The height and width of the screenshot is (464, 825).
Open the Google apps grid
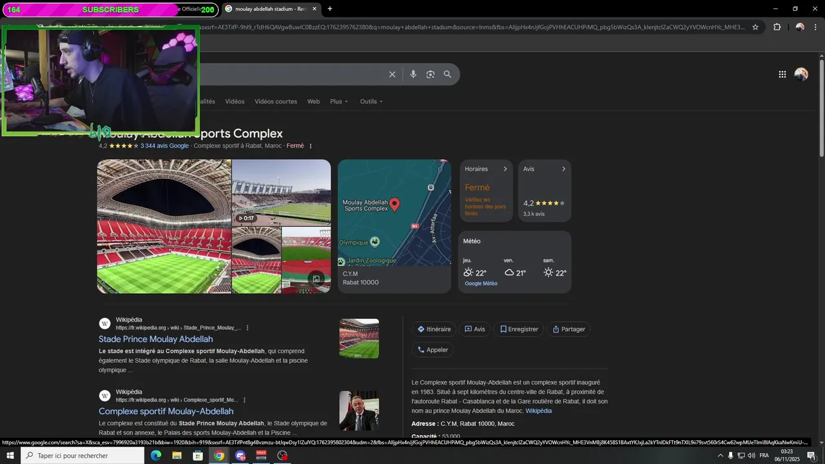782,74
